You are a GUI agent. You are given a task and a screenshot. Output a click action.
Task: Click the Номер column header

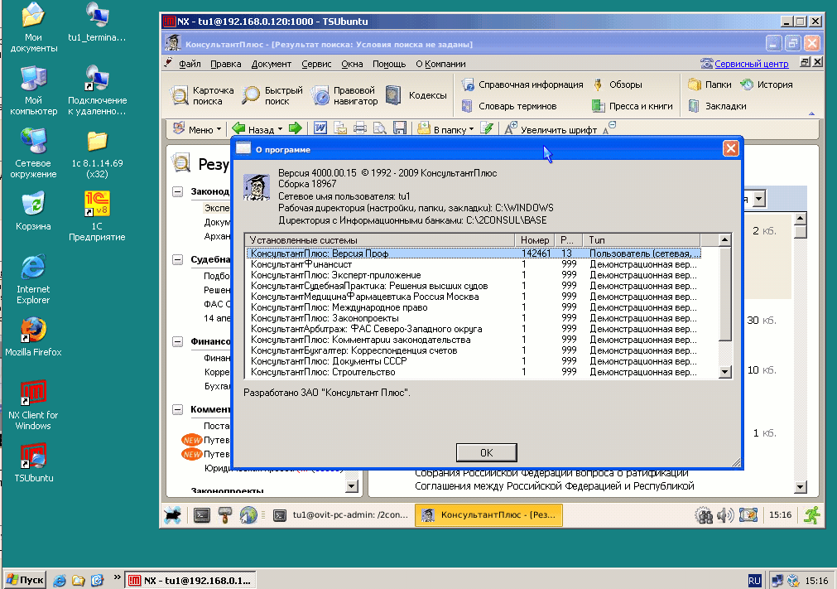pos(534,239)
